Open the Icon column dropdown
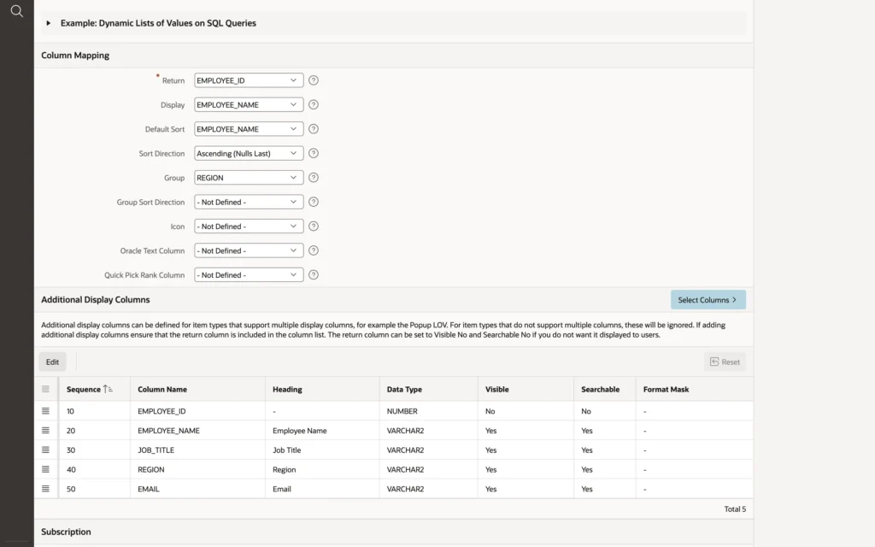The image size is (875, 547). pos(249,226)
